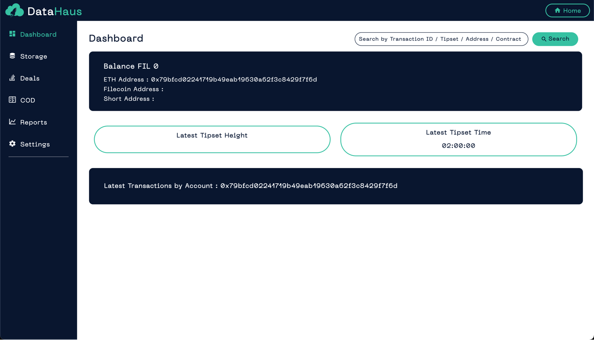Navigate to Storage from the sidebar

click(x=33, y=56)
